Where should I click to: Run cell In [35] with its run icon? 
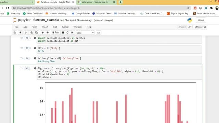tap(35, 48)
